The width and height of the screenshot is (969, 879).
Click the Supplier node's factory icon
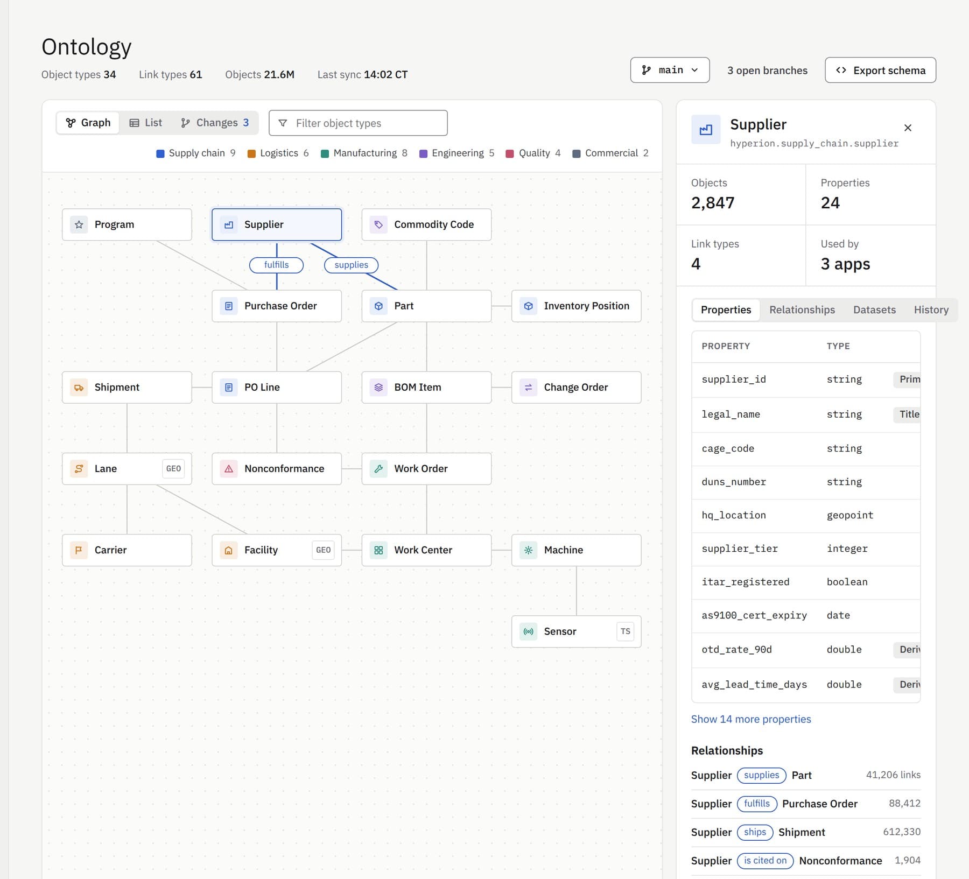coord(229,224)
